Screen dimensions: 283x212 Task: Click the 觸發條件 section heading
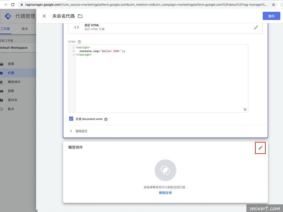point(76,147)
